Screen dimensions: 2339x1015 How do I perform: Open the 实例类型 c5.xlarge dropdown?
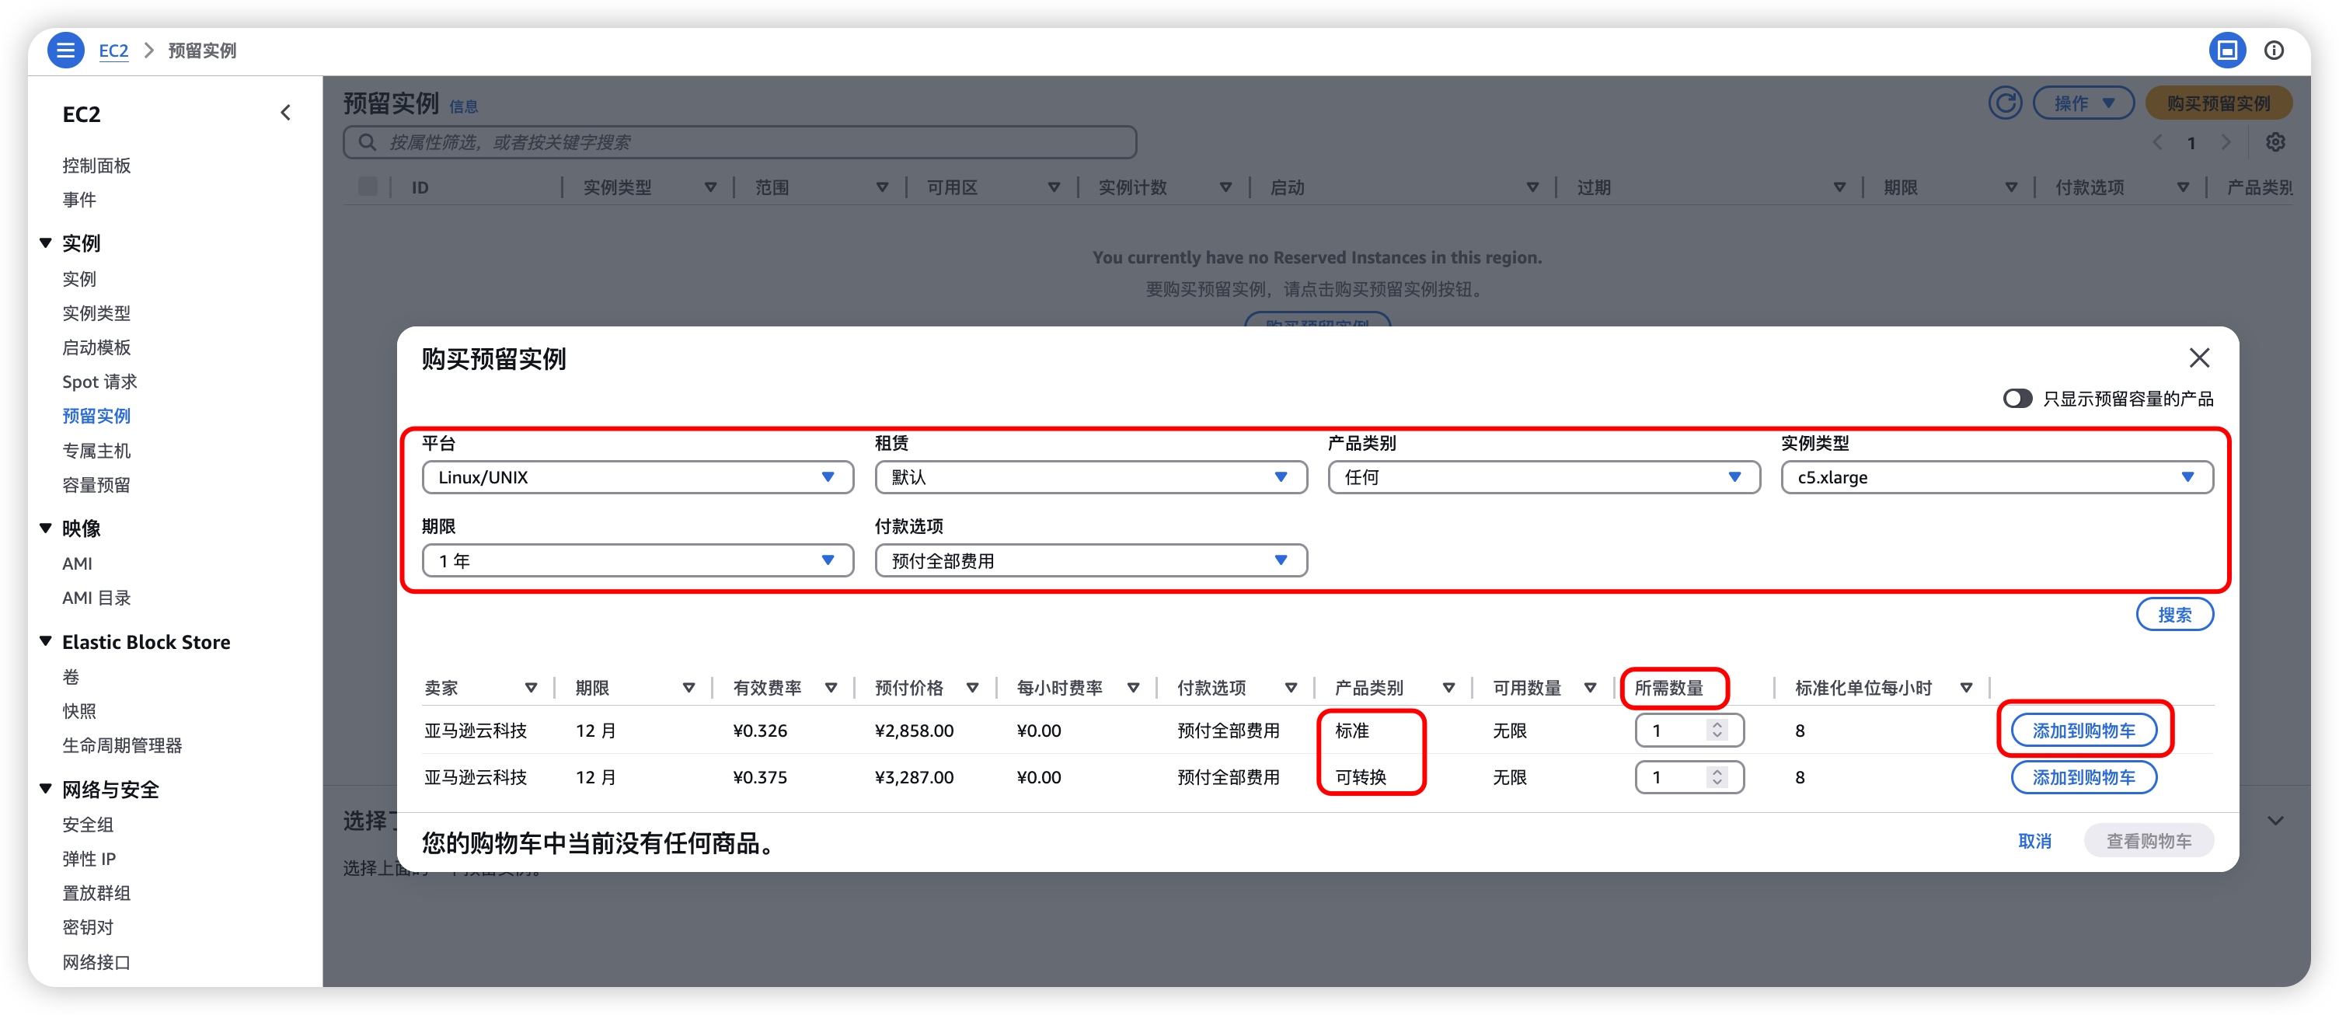pyautogui.click(x=1996, y=477)
